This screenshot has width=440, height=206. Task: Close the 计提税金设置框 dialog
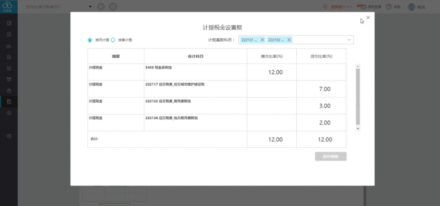(368, 18)
